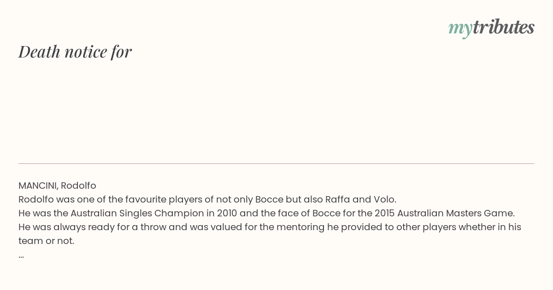Click the year "2010" in the notice
This screenshot has height=290, width=553.
(x=227, y=213)
